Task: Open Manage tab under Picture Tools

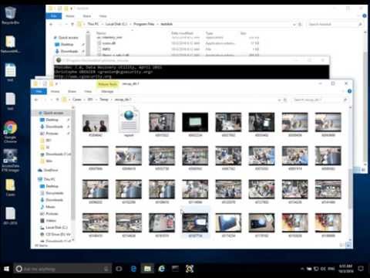Action: pyautogui.click(x=107, y=91)
